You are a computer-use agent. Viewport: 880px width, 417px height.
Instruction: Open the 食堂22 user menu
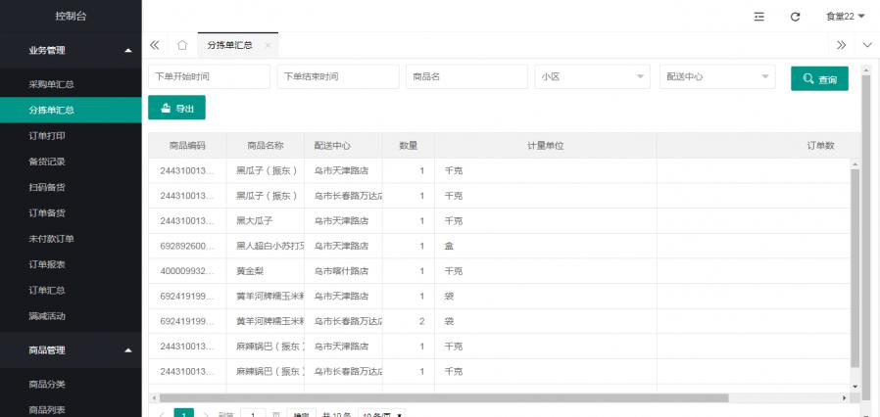[x=845, y=17]
